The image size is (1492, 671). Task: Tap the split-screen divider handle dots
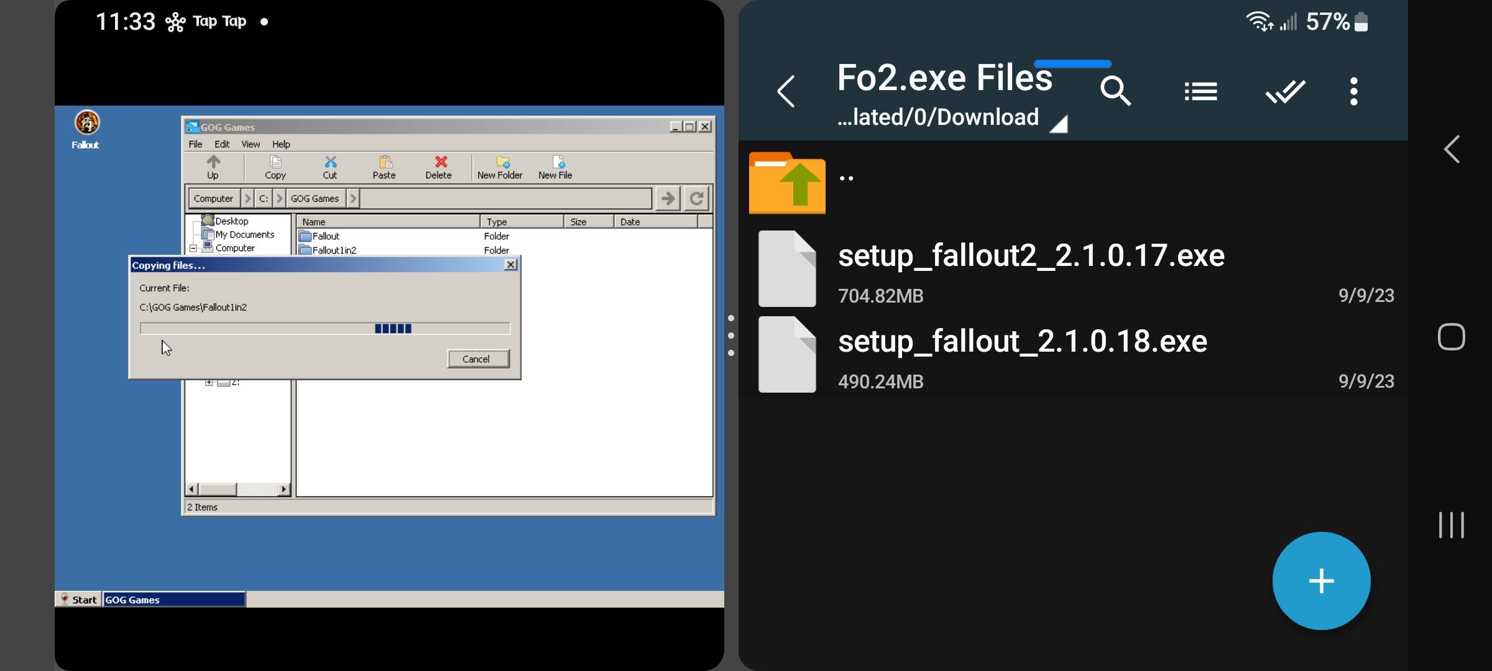[731, 335]
